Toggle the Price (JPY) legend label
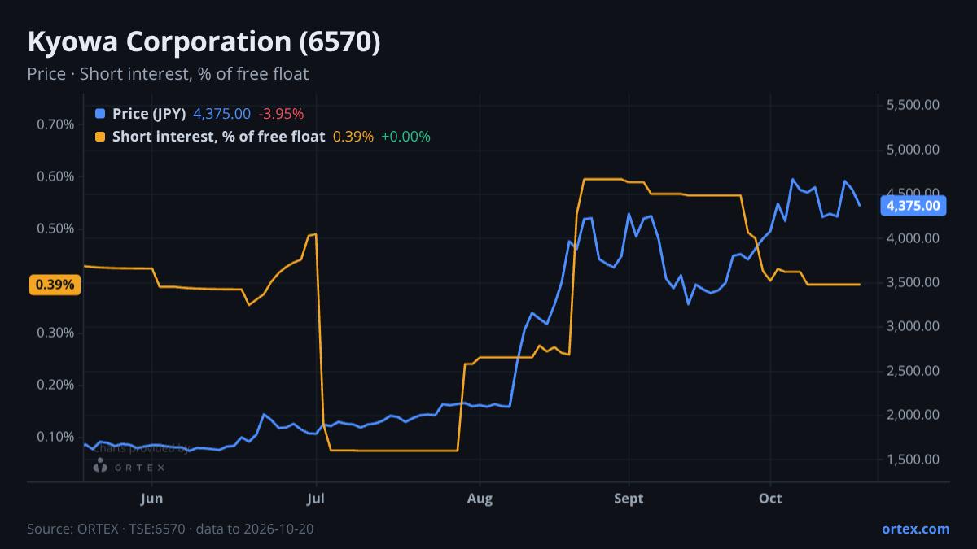 point(150,114)
